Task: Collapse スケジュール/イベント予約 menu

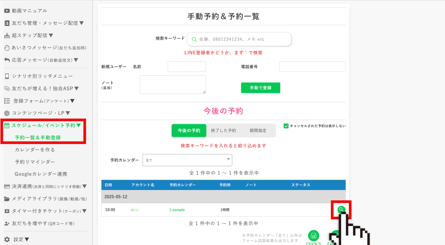Action: click(46, 126)
